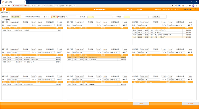This screenshot has width=199, height=109.
Task: Click the F12確定 confirm button
Action: (x=190, y=104)
